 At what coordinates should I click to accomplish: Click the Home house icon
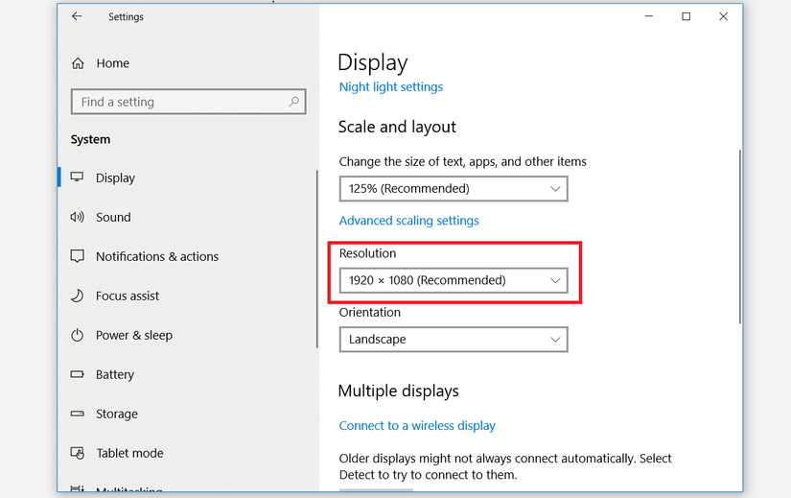pos(78,63)
